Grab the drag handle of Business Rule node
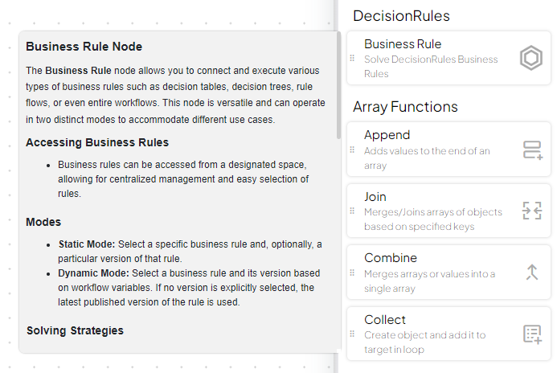Image resolution: width=557 pixels, height=373 pixels. (352, 59)
